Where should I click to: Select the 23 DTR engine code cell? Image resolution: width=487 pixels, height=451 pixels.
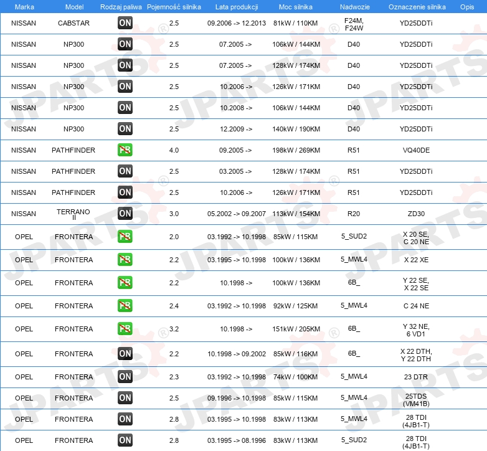pos(416,377)
